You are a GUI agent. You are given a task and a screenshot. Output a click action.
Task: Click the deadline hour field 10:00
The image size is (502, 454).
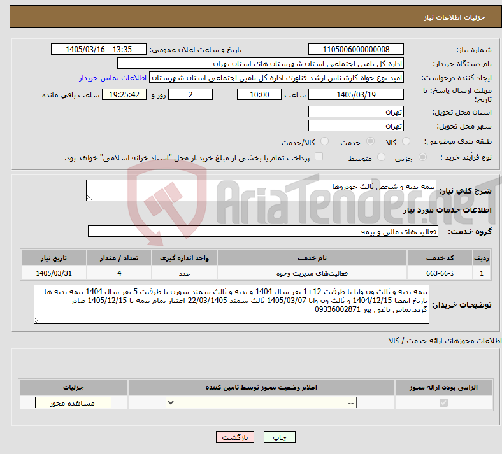pos(259,94)
